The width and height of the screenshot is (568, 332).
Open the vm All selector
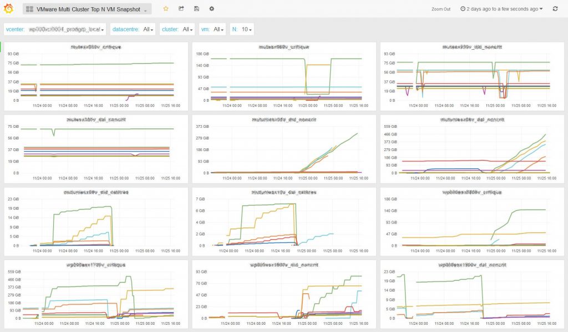[x=219, y=29]
